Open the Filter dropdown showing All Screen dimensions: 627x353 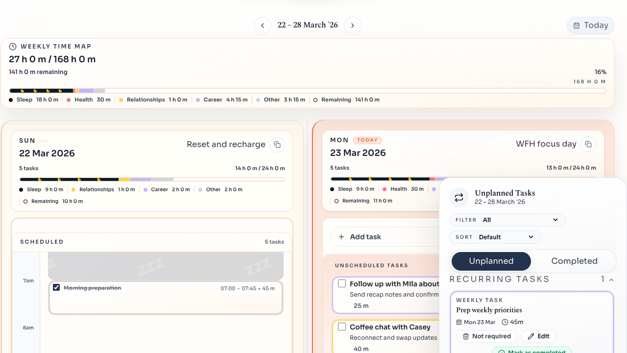(x=507, y=220)
